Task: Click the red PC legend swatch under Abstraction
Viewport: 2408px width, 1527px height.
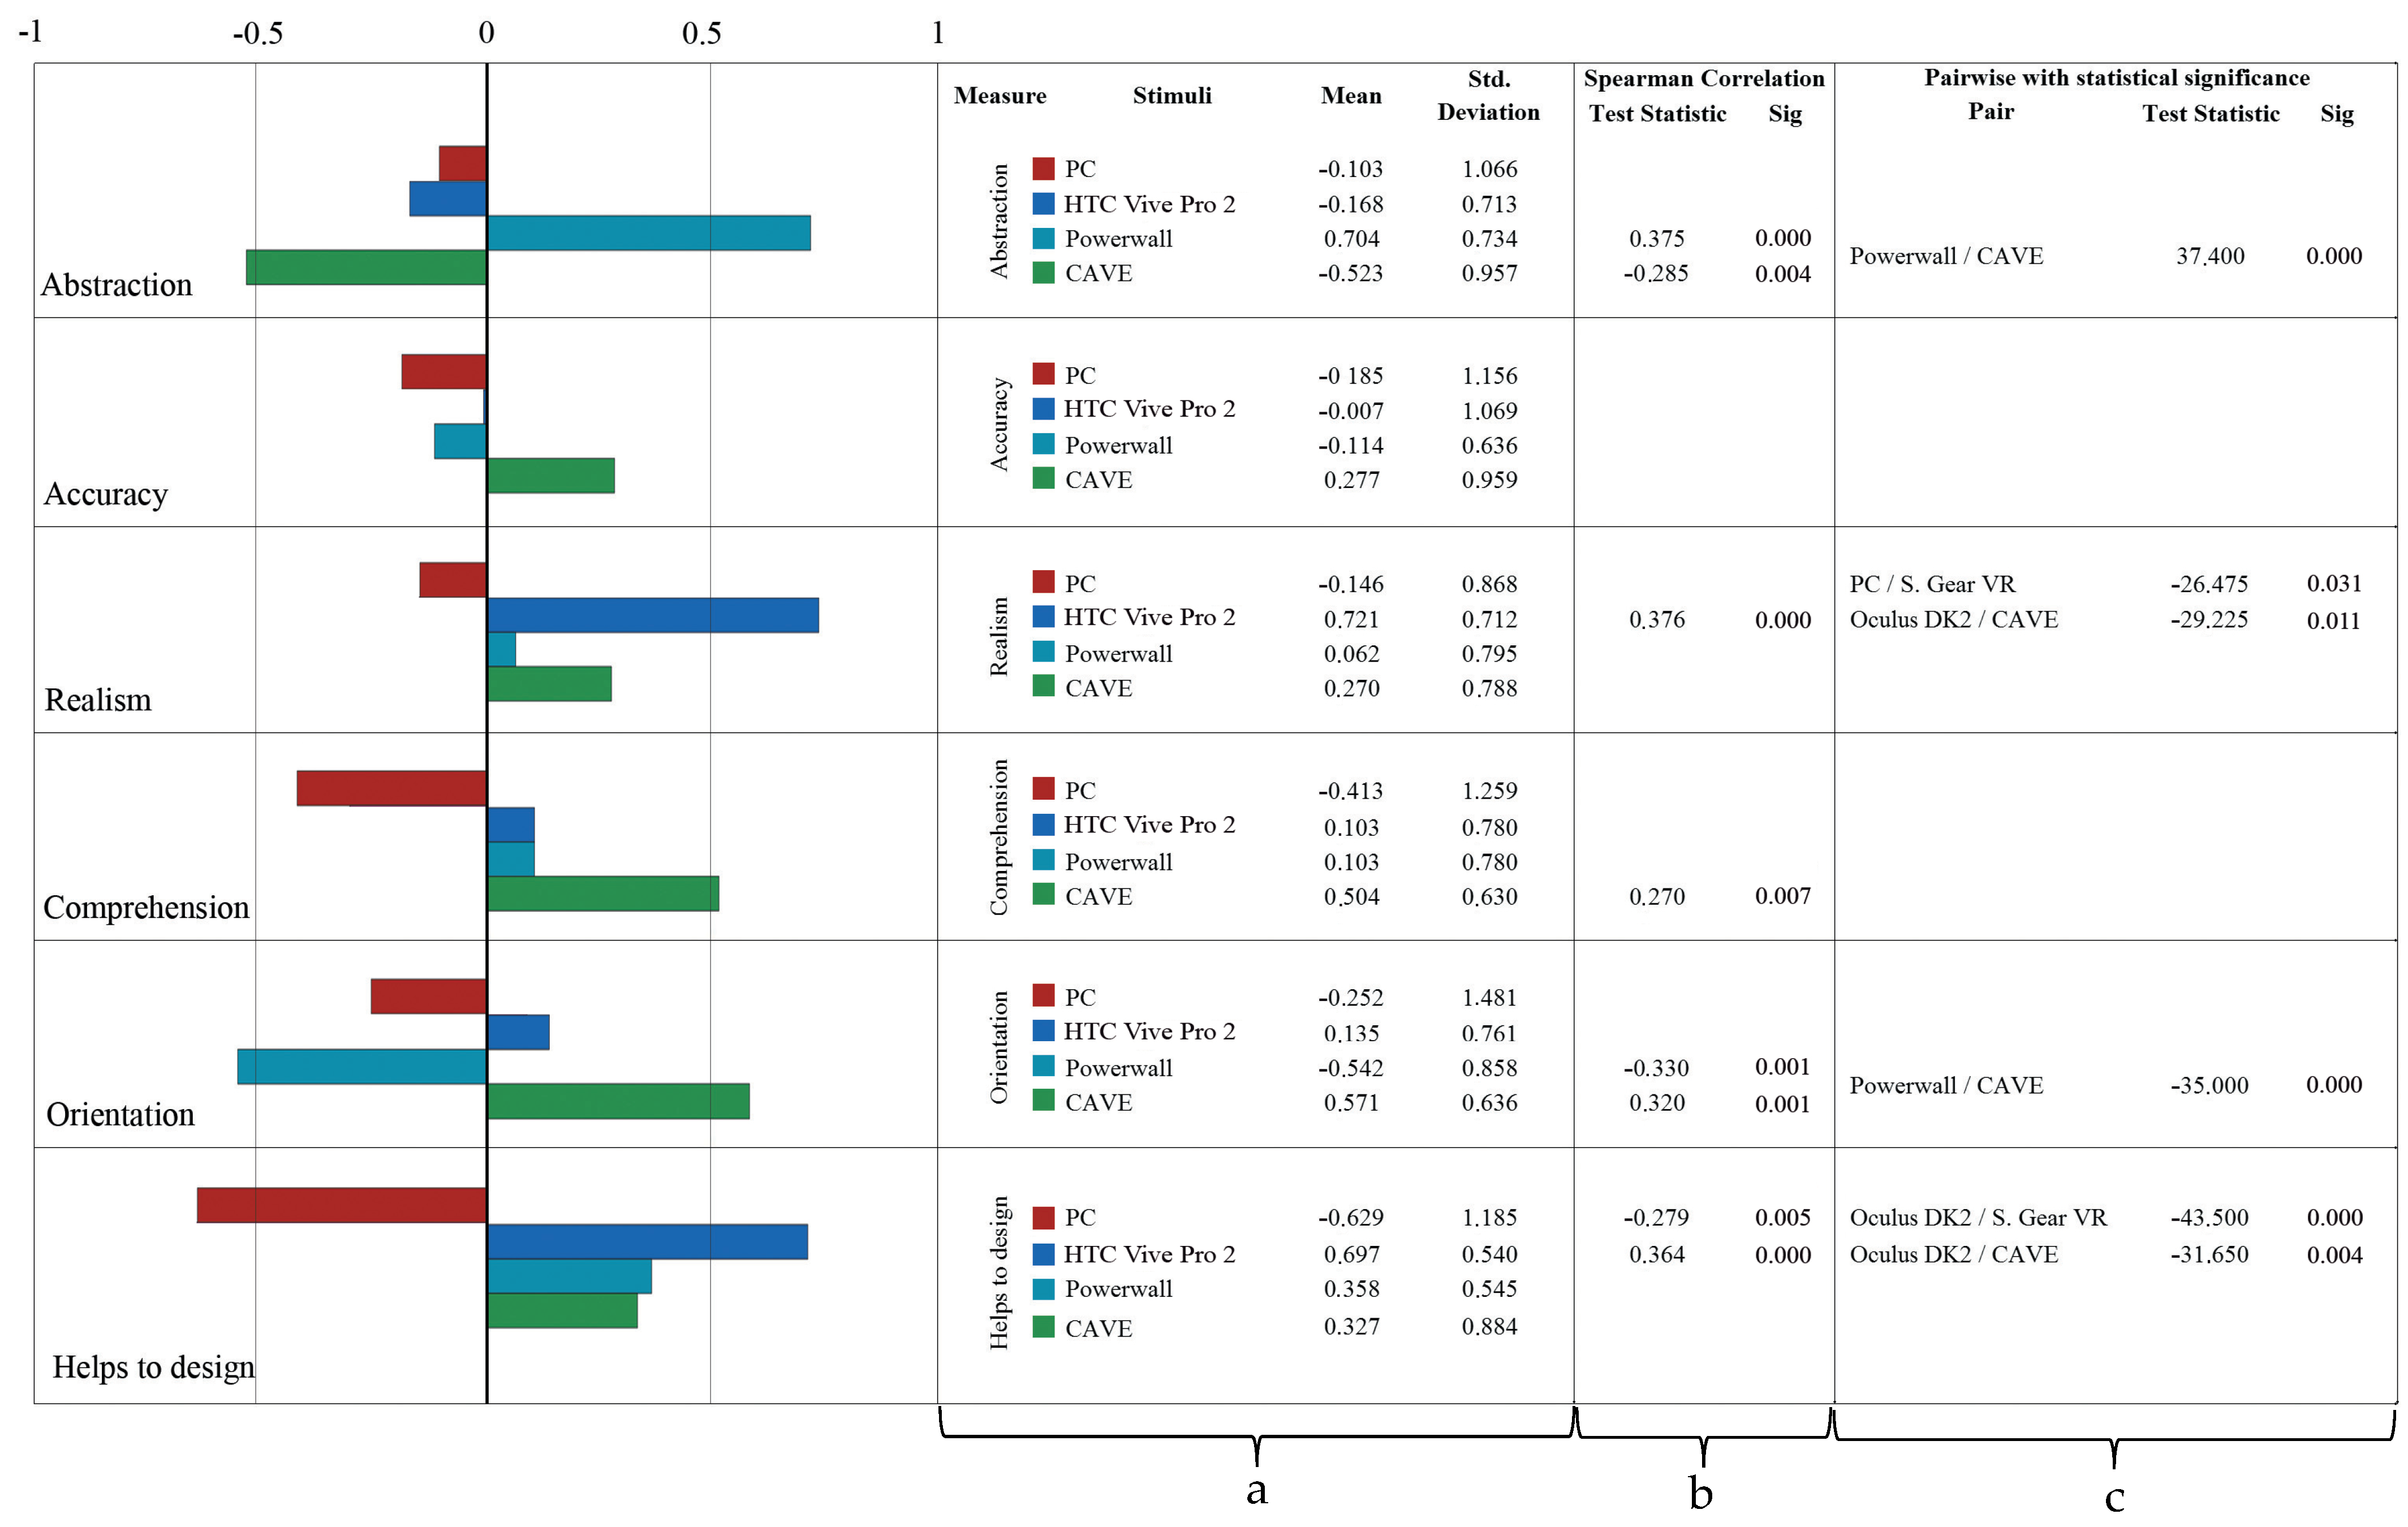Action: point(1043,168)
